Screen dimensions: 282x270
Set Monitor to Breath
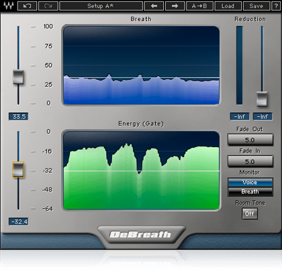tap(250, 191)
